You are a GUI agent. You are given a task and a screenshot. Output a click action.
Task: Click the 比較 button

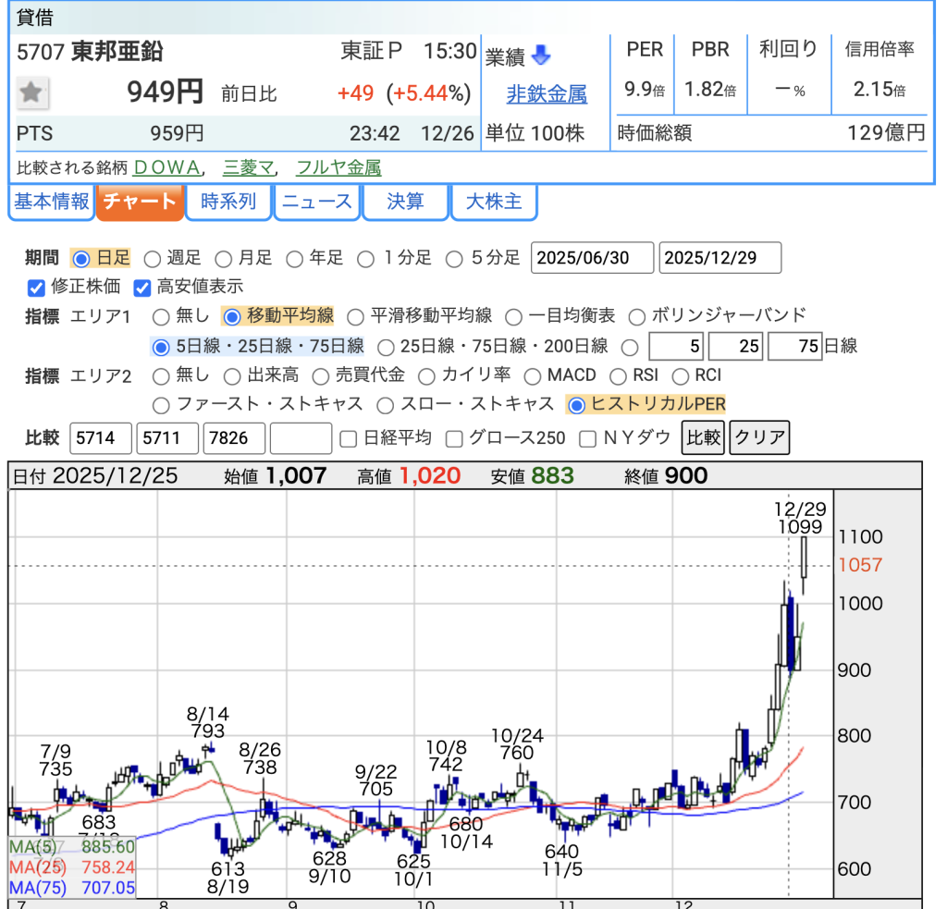coord(702,437)
